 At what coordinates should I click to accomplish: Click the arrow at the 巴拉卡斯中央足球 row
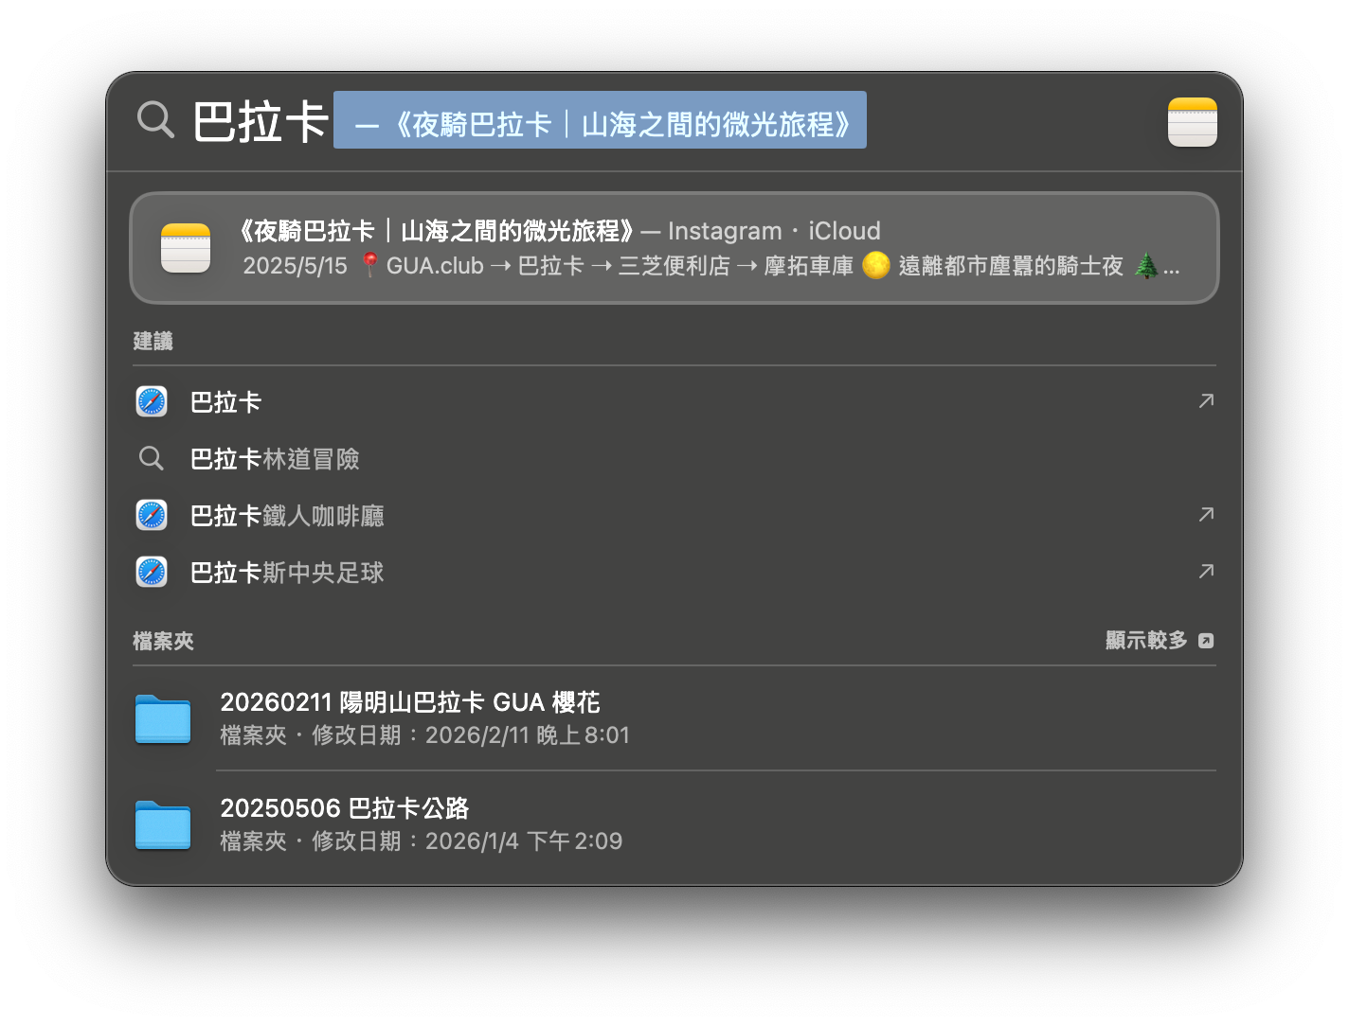click(x=1206, y=572)
